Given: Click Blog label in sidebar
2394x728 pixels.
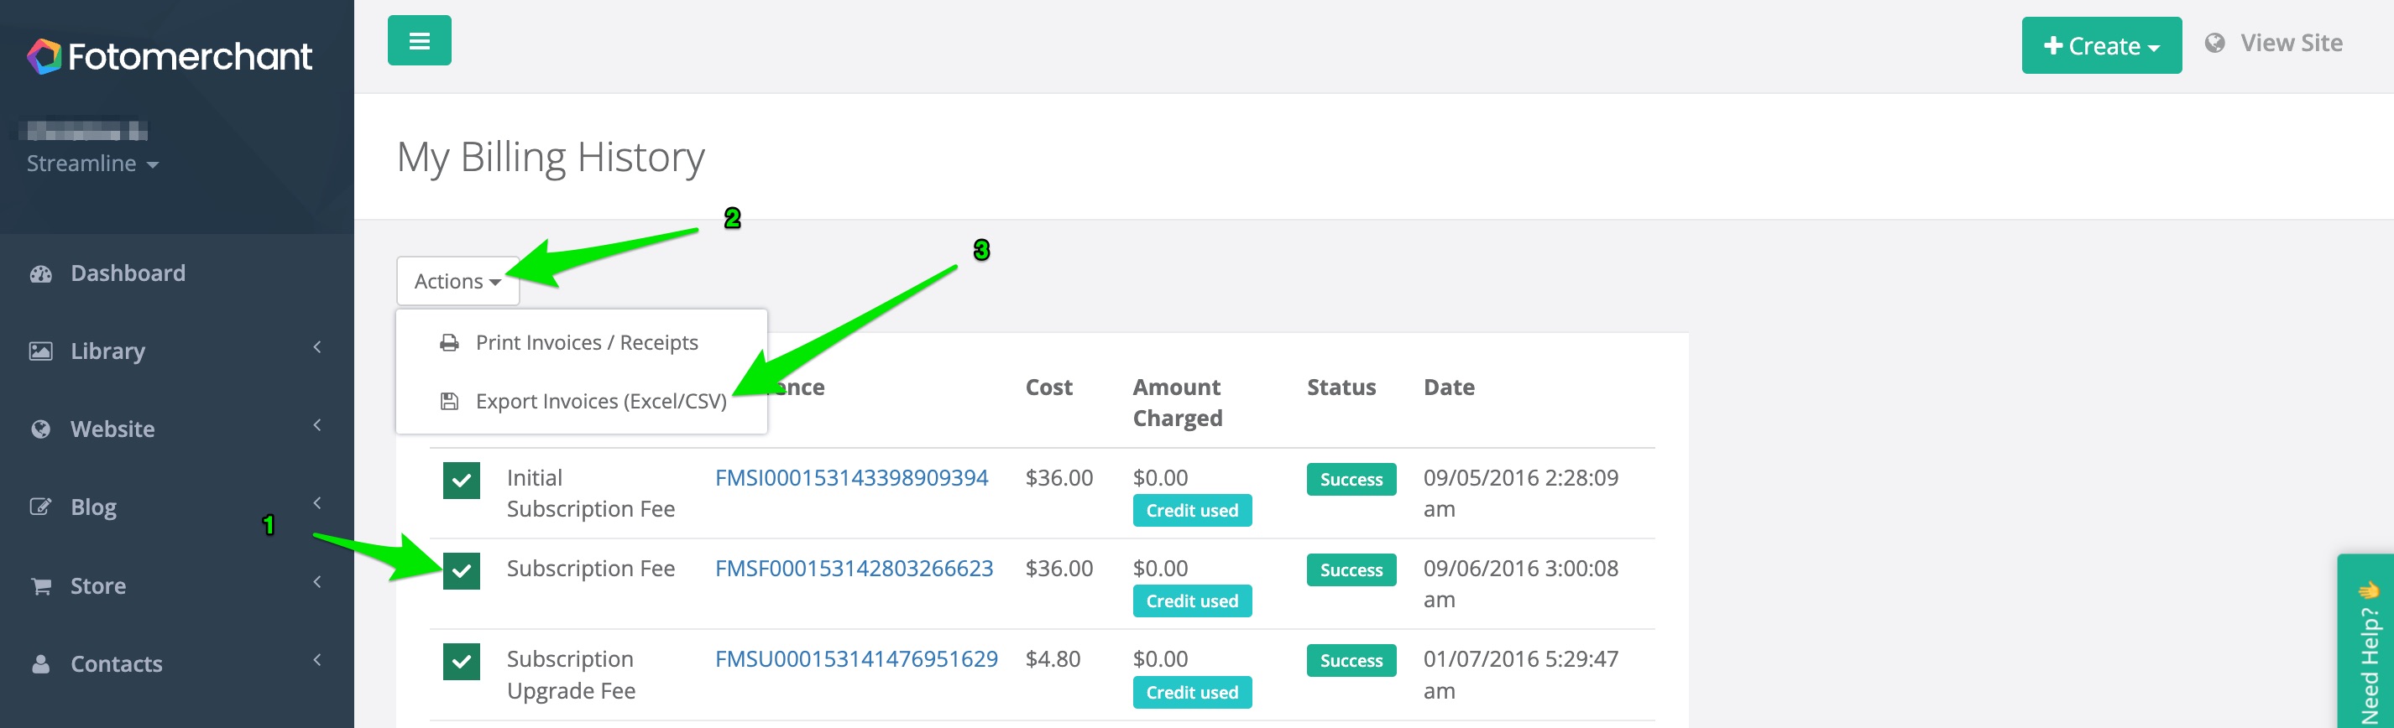Looking at the screenshot, I should 94,508.
